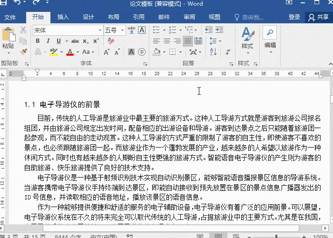Open the 编辑 editing menu
Image resolution: width=333 pixels, height=238 pixels.
tap(270, 40)
